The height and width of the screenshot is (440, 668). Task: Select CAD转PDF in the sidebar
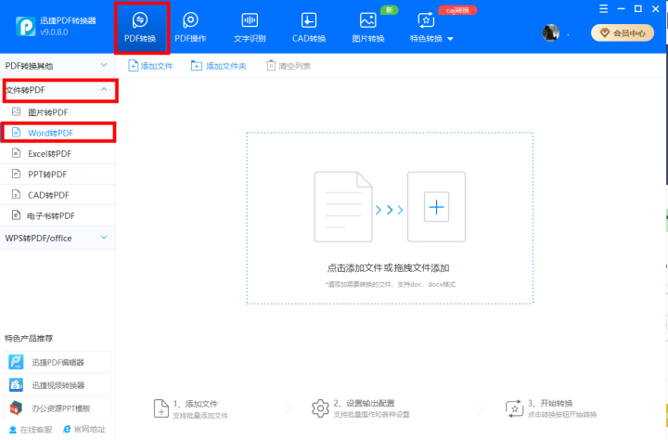(x=58, y=195)
